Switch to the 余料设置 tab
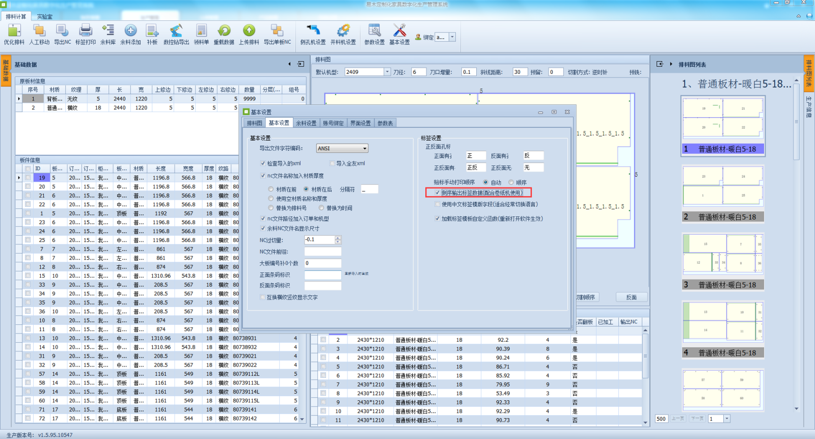This screenshot has width=815, height=439. 306,123
